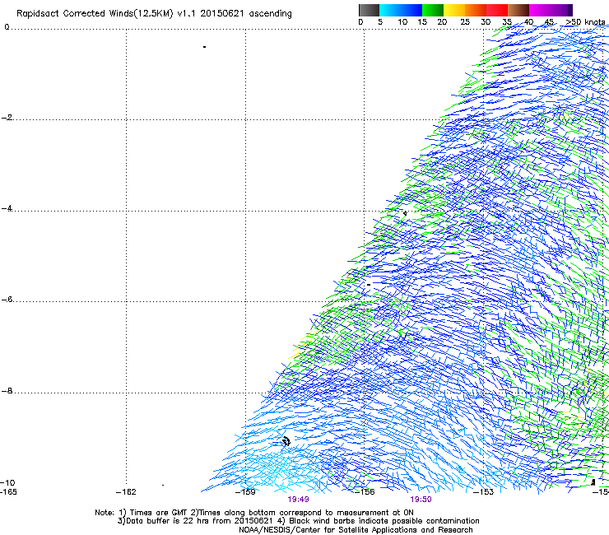Click the -156 longitude axis label
This screenshot has width=609, height=535.
pyautogui.click(x=365, y=492)
